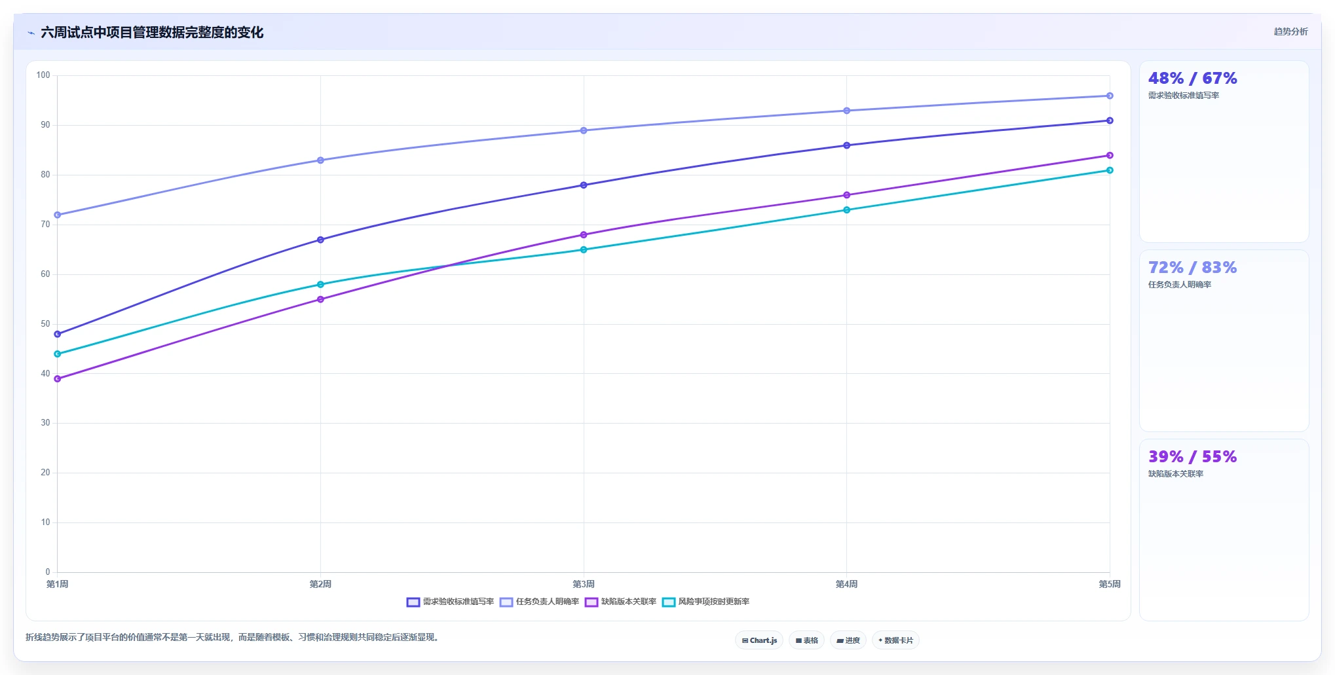This screenshot has width=1335, height=675.
Task: Click the caption text beginning 折线趋势展示了
Action: coord(233,637)
